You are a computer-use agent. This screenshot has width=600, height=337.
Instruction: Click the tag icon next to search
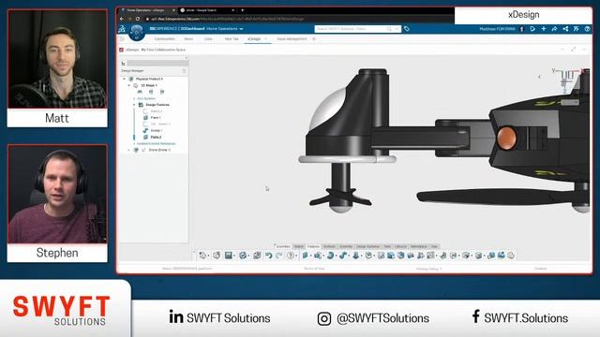click(x=407, y=29)
